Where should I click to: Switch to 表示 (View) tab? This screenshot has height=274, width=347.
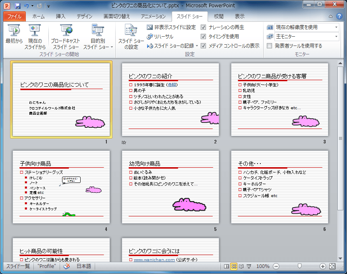tap(239, 17)
